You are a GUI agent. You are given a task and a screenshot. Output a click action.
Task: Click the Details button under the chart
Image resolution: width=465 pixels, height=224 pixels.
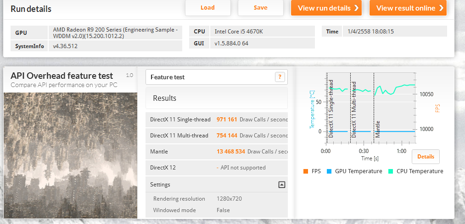[x=426, y=157]
